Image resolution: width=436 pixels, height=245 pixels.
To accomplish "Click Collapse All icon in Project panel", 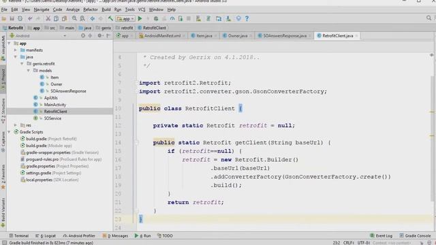I will click(x=90, y=35).
